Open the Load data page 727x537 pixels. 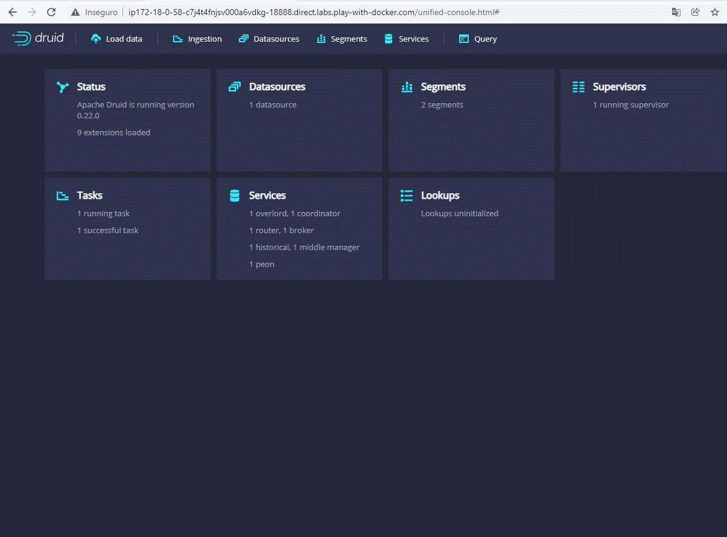click(x=116, y=38)
